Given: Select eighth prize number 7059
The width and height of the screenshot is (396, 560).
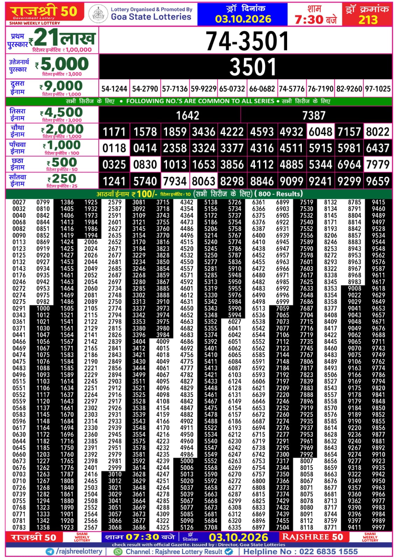Looking at the screenshot, I should click(x=283, y=308).
